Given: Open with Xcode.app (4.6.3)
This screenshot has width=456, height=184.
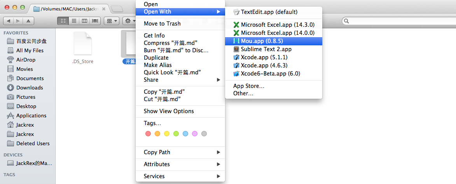Looking at the screenshot, I should (273, 65).
